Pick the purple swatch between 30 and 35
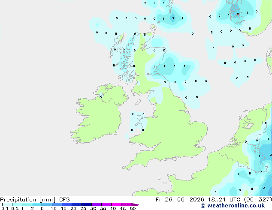The height and width of the screenshot is (210, 272). pos(97,204)
